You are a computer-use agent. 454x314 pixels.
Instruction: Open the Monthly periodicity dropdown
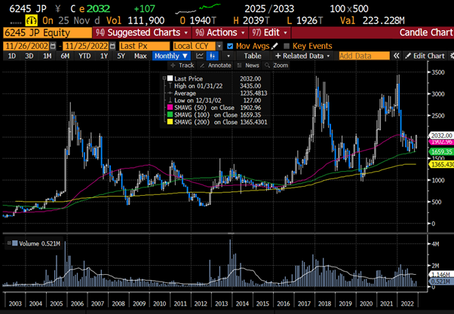pyautogui.click(x=171, y=56)
